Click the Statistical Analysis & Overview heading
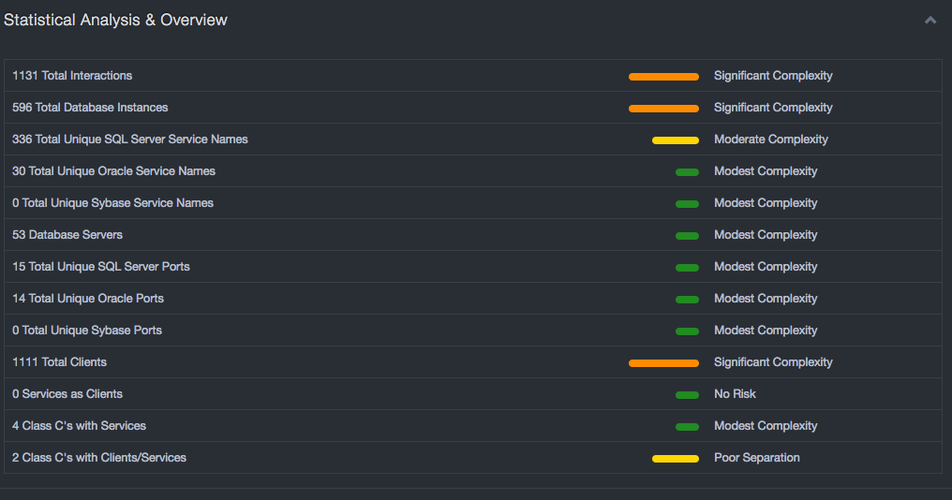 [x=115, y=20]
